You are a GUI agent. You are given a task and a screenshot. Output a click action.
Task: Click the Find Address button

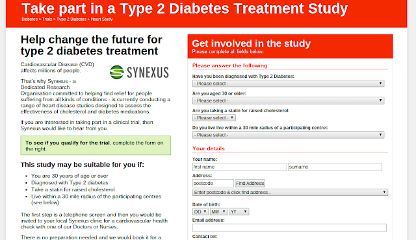click(x=250, y=183)
